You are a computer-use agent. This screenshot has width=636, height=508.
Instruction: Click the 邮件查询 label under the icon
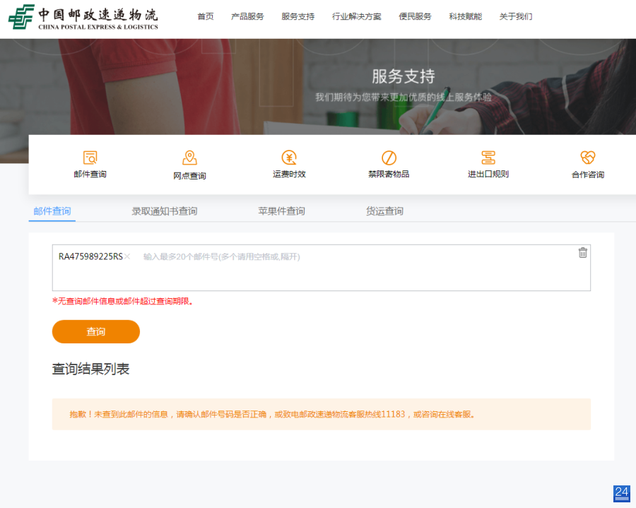[x=90, y=175]
